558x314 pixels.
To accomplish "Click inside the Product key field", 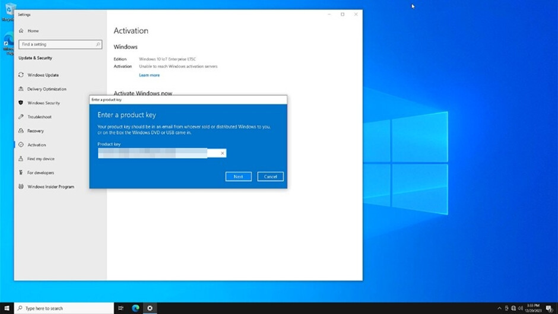I will coord(162,153).
